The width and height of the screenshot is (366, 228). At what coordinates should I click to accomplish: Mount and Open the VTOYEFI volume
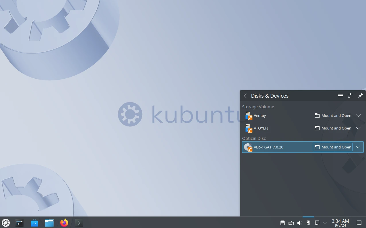coord(333,128)
